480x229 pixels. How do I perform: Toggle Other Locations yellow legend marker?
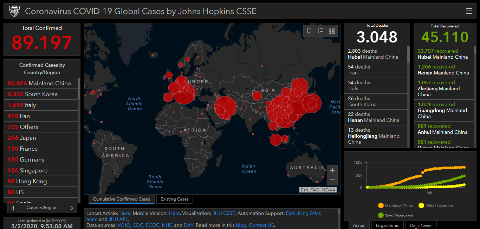click(421, 206)
